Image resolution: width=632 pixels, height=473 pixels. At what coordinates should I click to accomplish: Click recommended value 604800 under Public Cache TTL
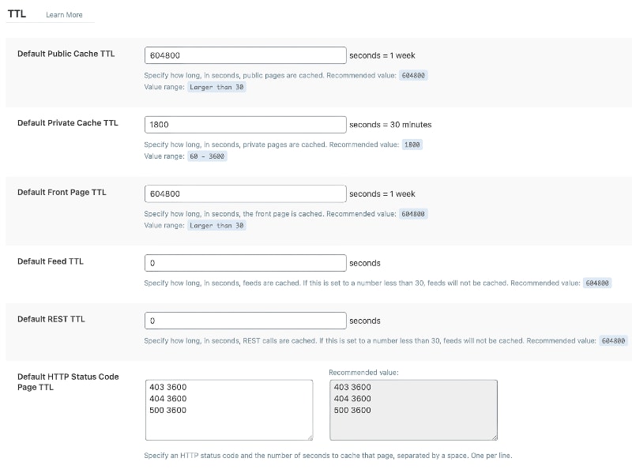click(413, 75)
